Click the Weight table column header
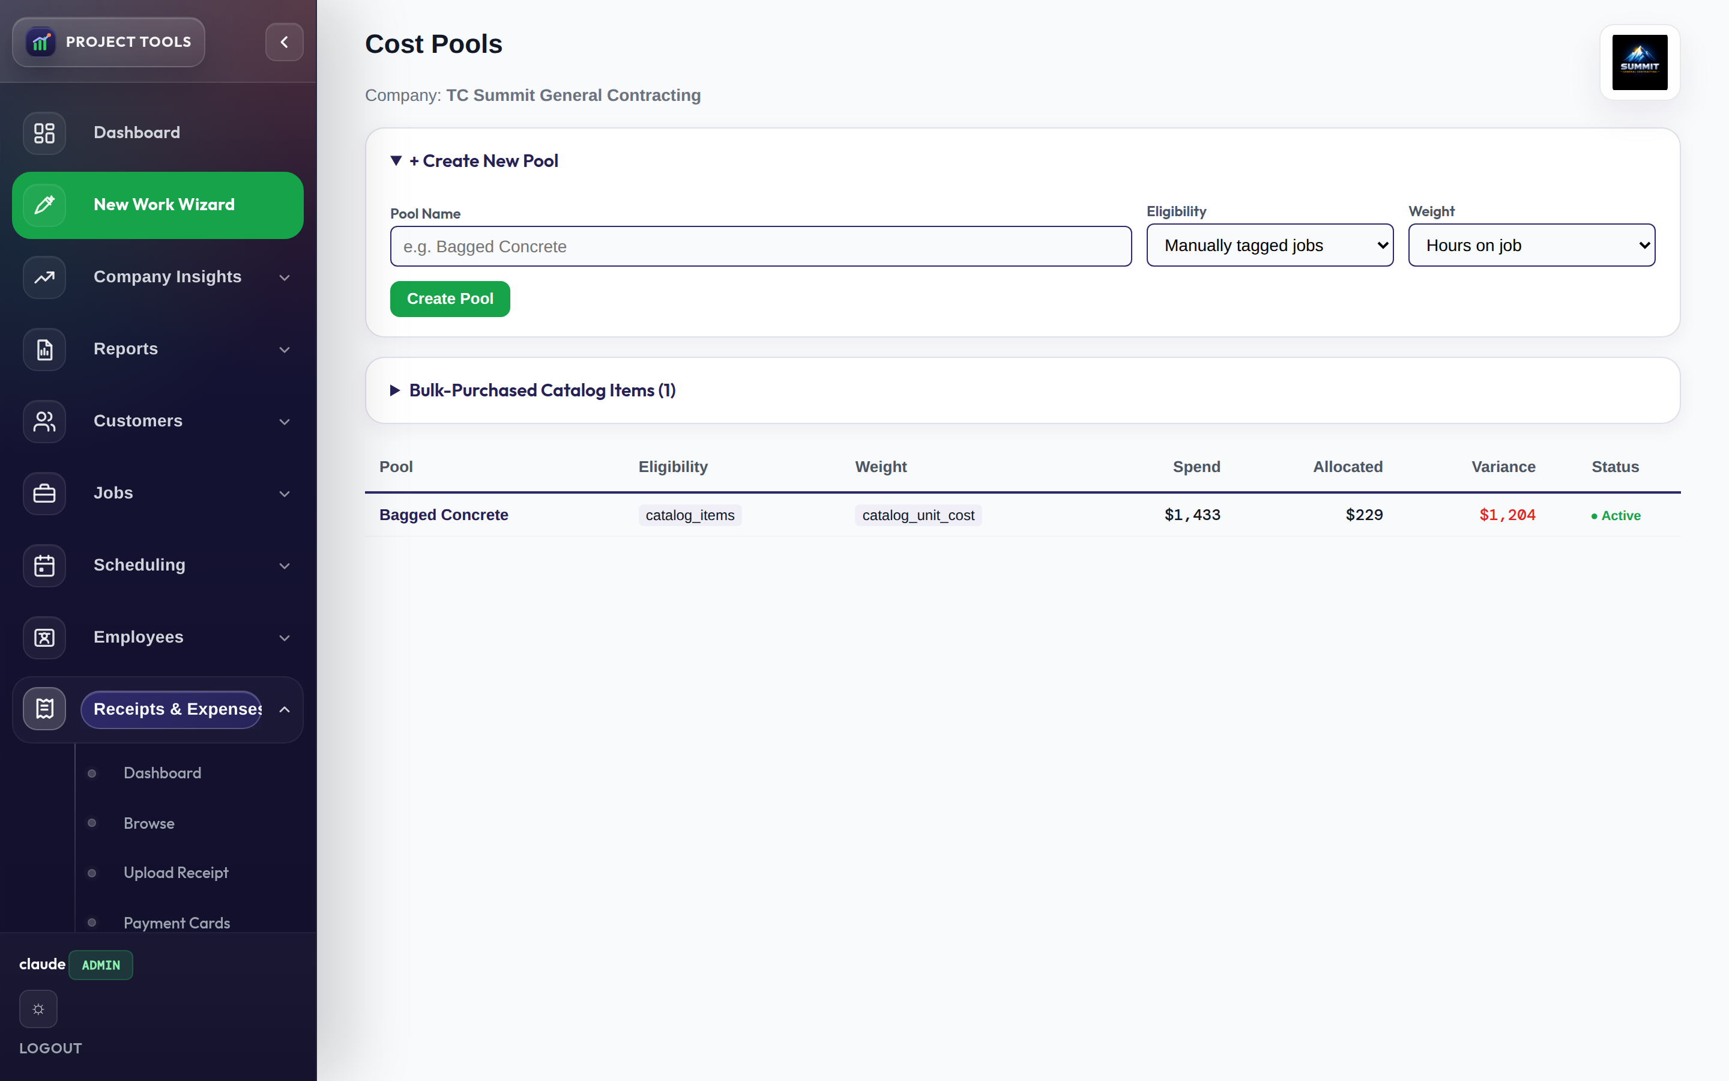 880,467
